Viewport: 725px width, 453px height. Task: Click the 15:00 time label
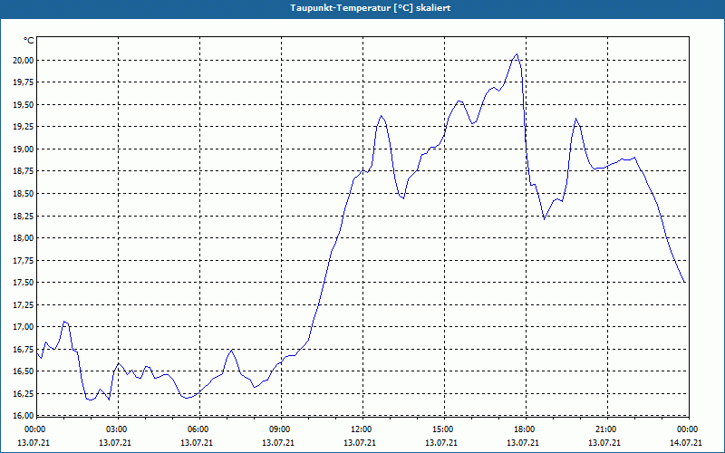443,429
